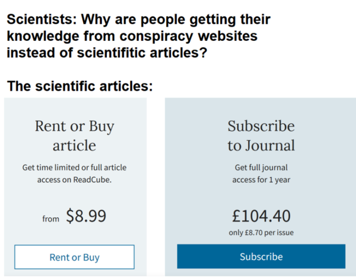This screenshot has height=277, width=356.
Task: Click the full journal access description
Action: [261, 173]
